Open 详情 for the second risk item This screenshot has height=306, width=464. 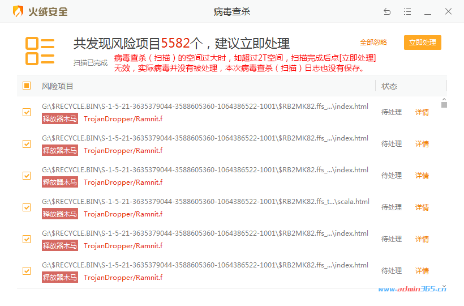point(422,144)
